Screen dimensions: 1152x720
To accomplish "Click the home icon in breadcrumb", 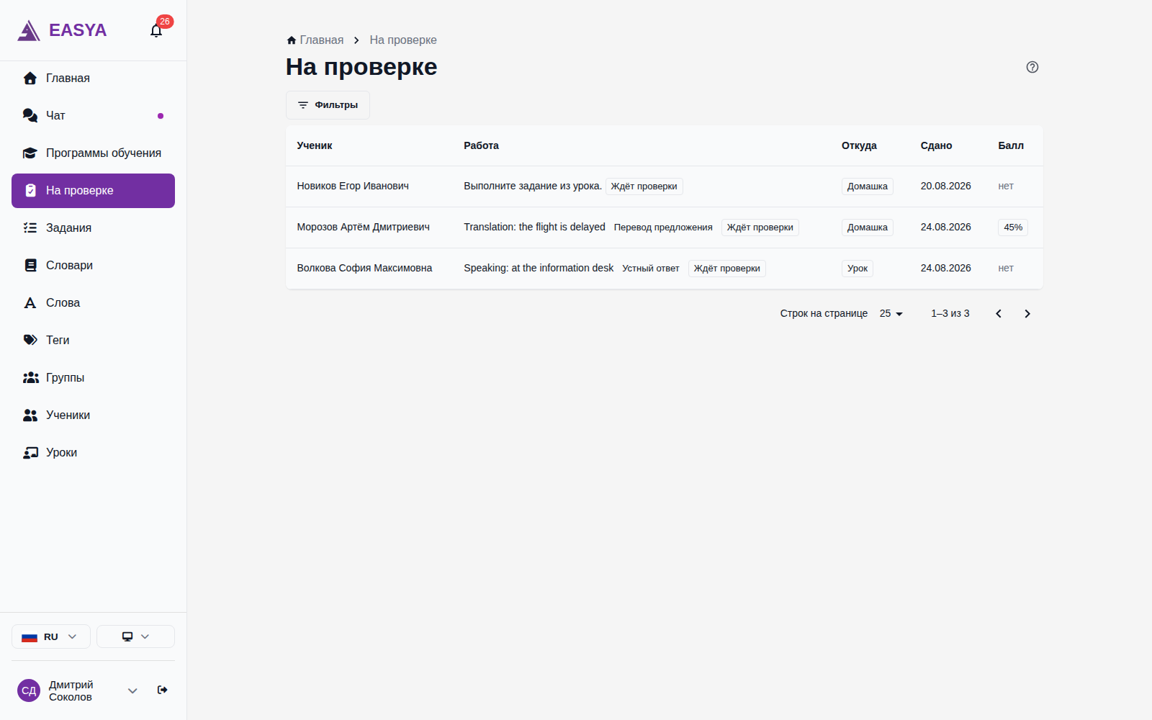I will (291, 40).
